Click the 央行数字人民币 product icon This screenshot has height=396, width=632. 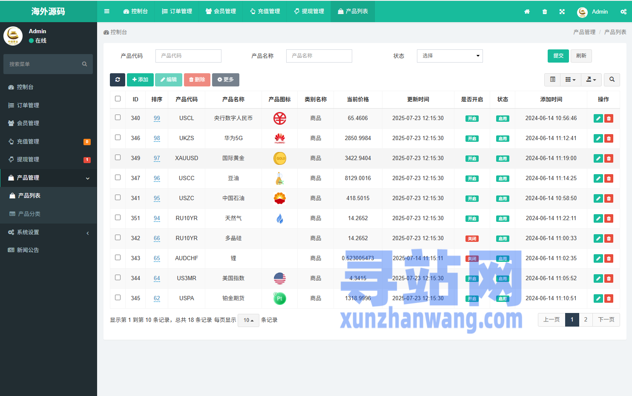click(x=279, y=118)
